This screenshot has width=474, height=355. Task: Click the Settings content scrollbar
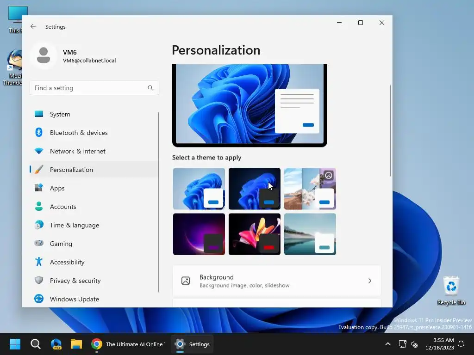[390, 130]
